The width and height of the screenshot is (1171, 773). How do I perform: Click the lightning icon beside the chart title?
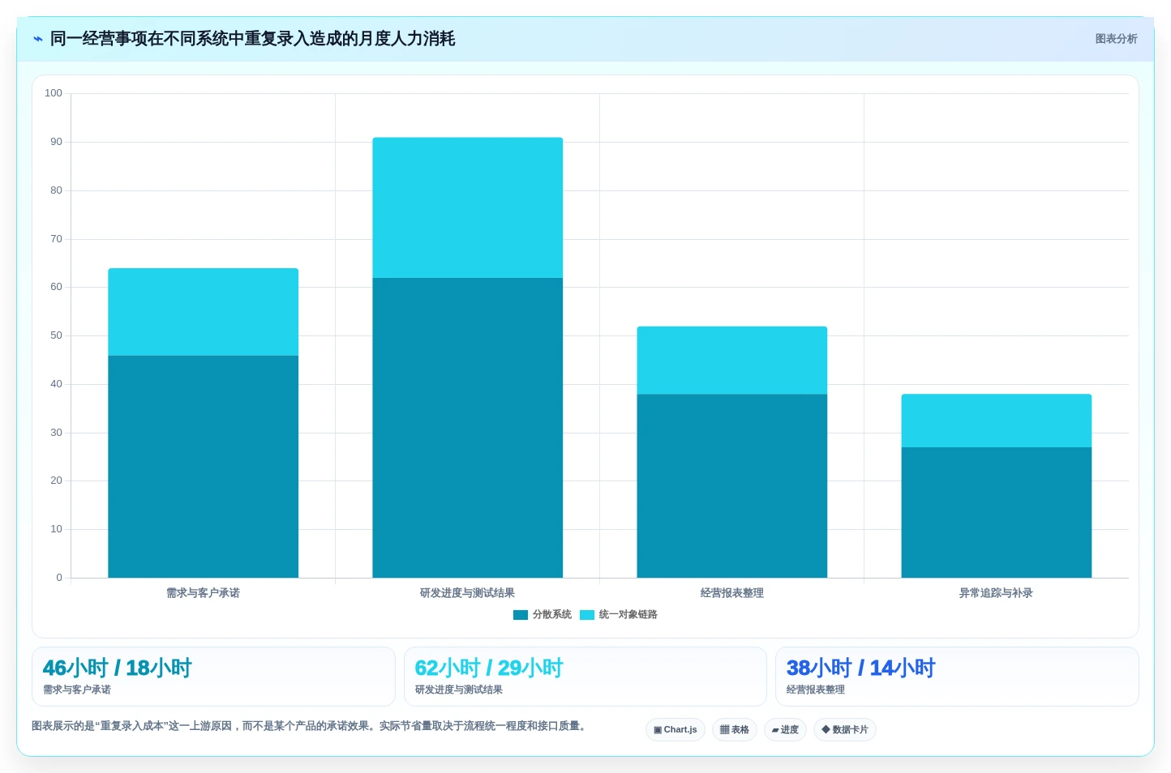[x=38, y=39]
